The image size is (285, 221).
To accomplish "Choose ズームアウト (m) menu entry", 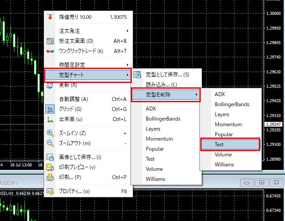I will 88,143.
